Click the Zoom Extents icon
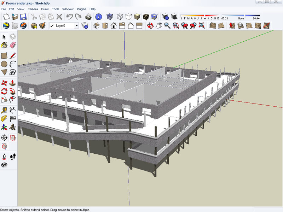Image resolution: width=283 pixels, height=212 pixels. (202, 25)
